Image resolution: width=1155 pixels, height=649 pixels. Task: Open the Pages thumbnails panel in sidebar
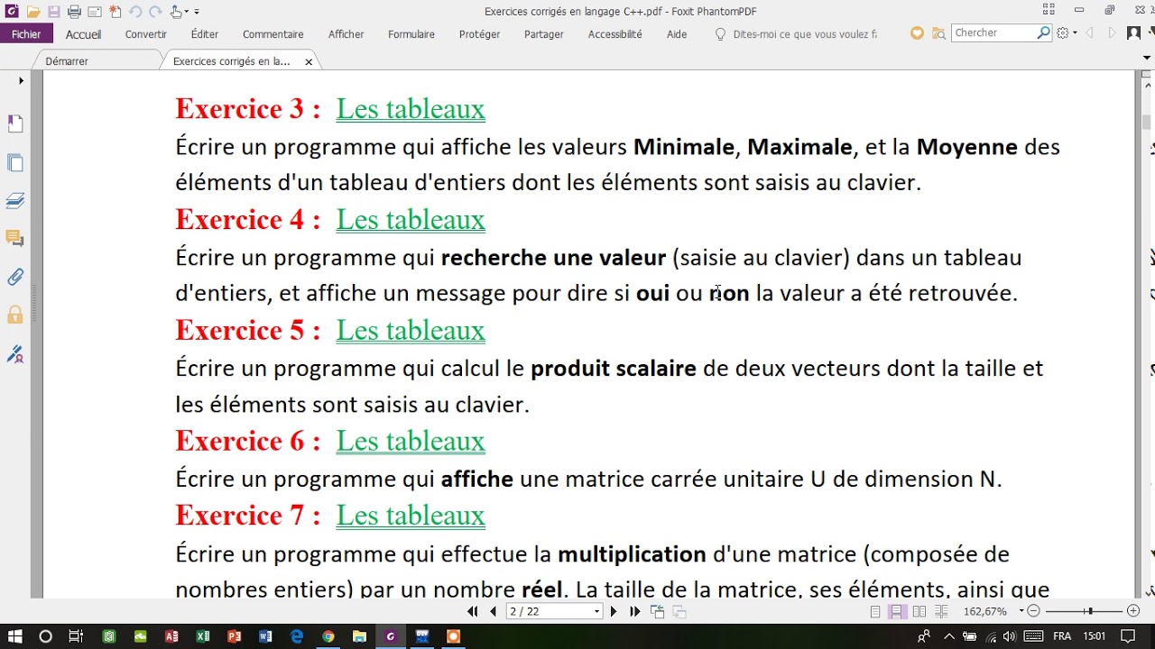click(14, 163)
